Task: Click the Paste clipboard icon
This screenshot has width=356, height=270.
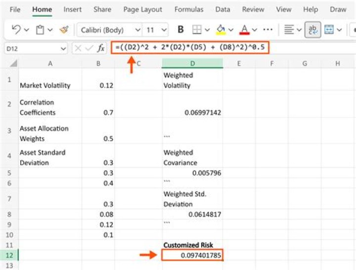Action: click(x=40, y=30)
